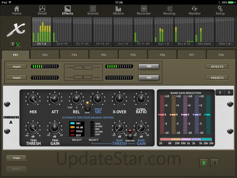Tap the Band Thresh knob
Image resolution: width=237 pixels, height=178 pixels.
point(119,128)
